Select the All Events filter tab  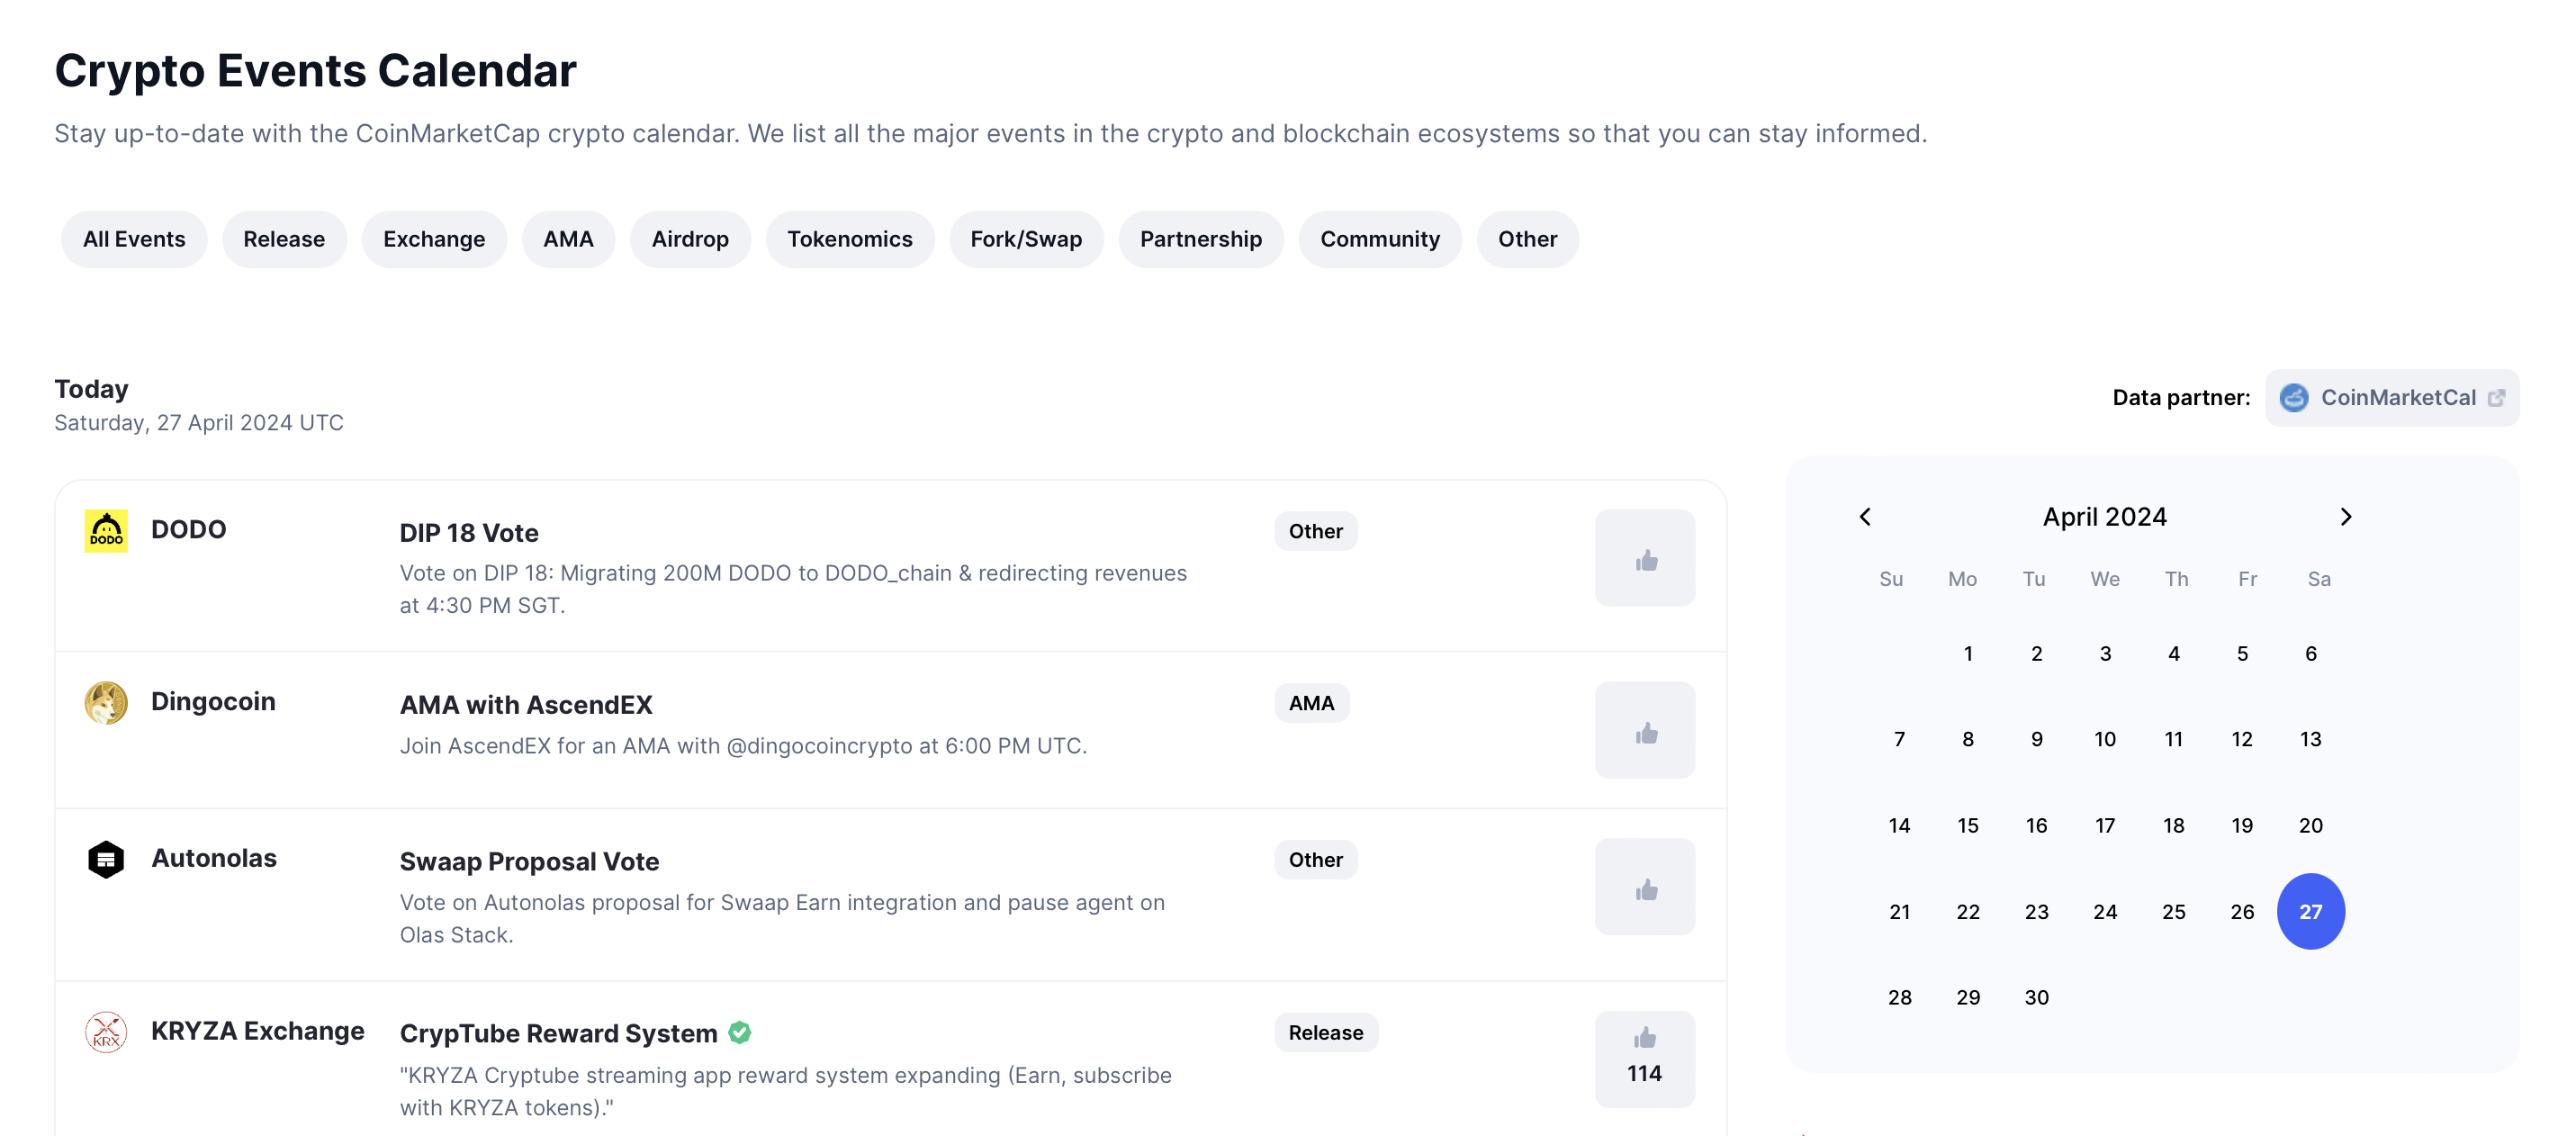pyautogui.click(x=135, y=239)
